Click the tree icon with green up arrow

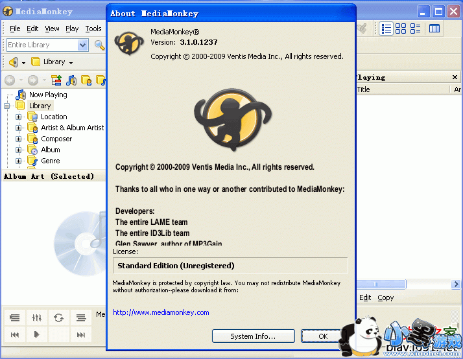pyautogui.click(x=56, y=80)
